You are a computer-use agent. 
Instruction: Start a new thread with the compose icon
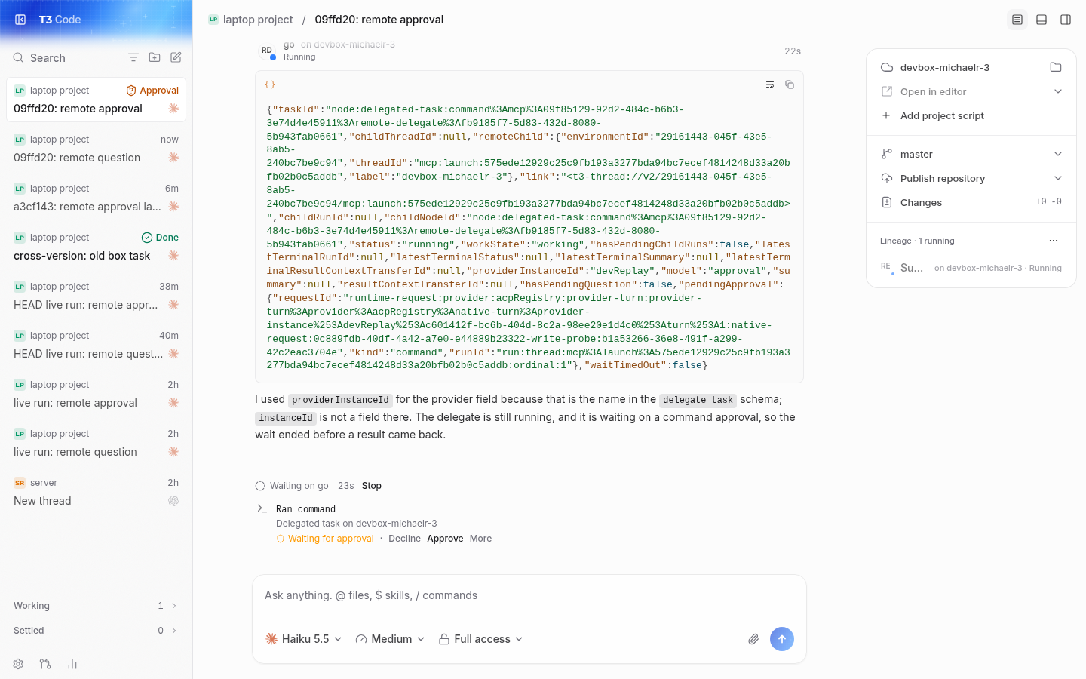coord(176,57)
